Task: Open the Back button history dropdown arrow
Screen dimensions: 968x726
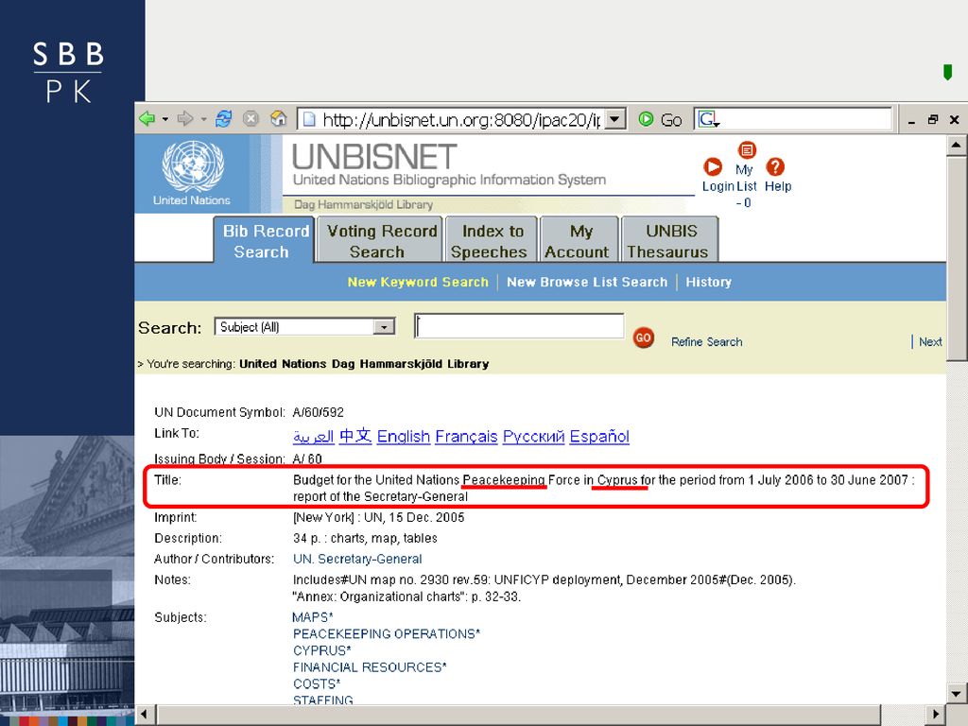Action: pos(164,119)
